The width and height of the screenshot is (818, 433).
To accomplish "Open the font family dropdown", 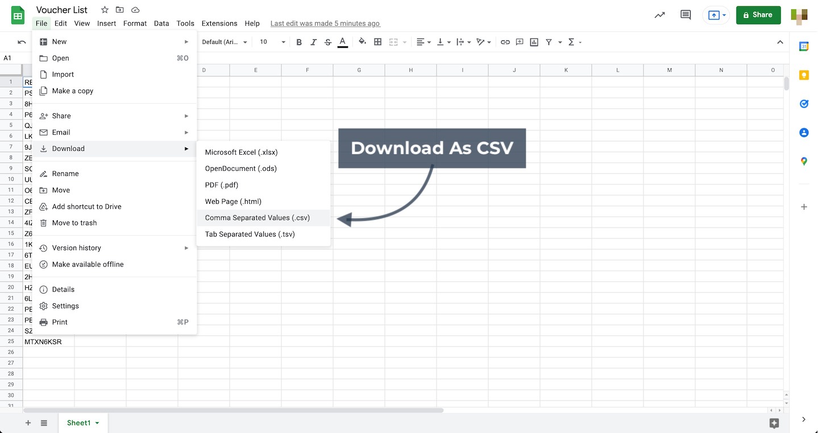I will pyautogui.click(x=225, y=42).
